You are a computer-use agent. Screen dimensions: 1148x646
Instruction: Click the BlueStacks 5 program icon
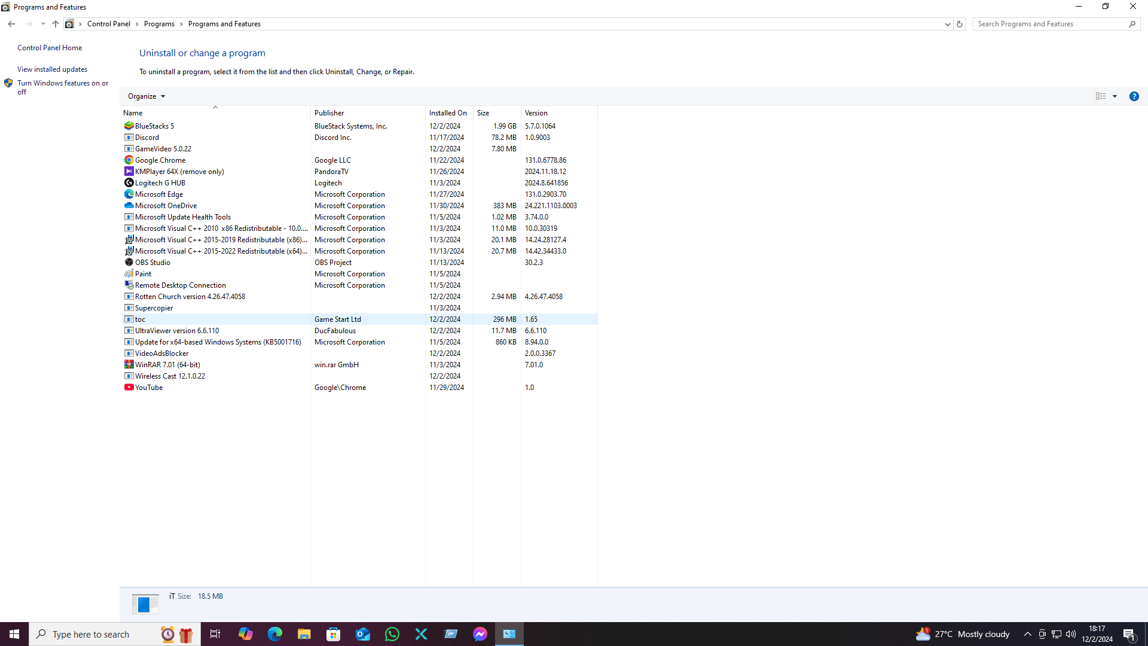pos(129,126)
